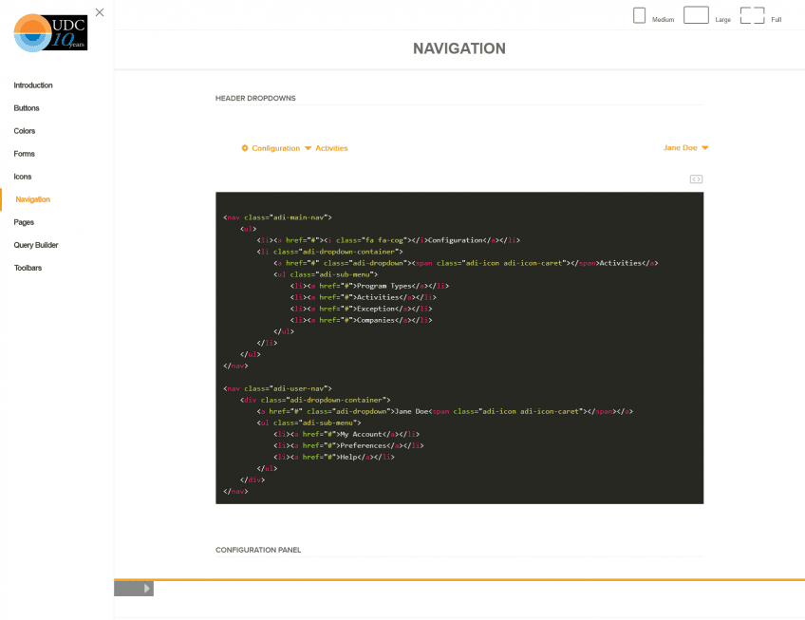Click the Medium size label
The height and width of the screenshot is (620, 805).
coord(663,20)
